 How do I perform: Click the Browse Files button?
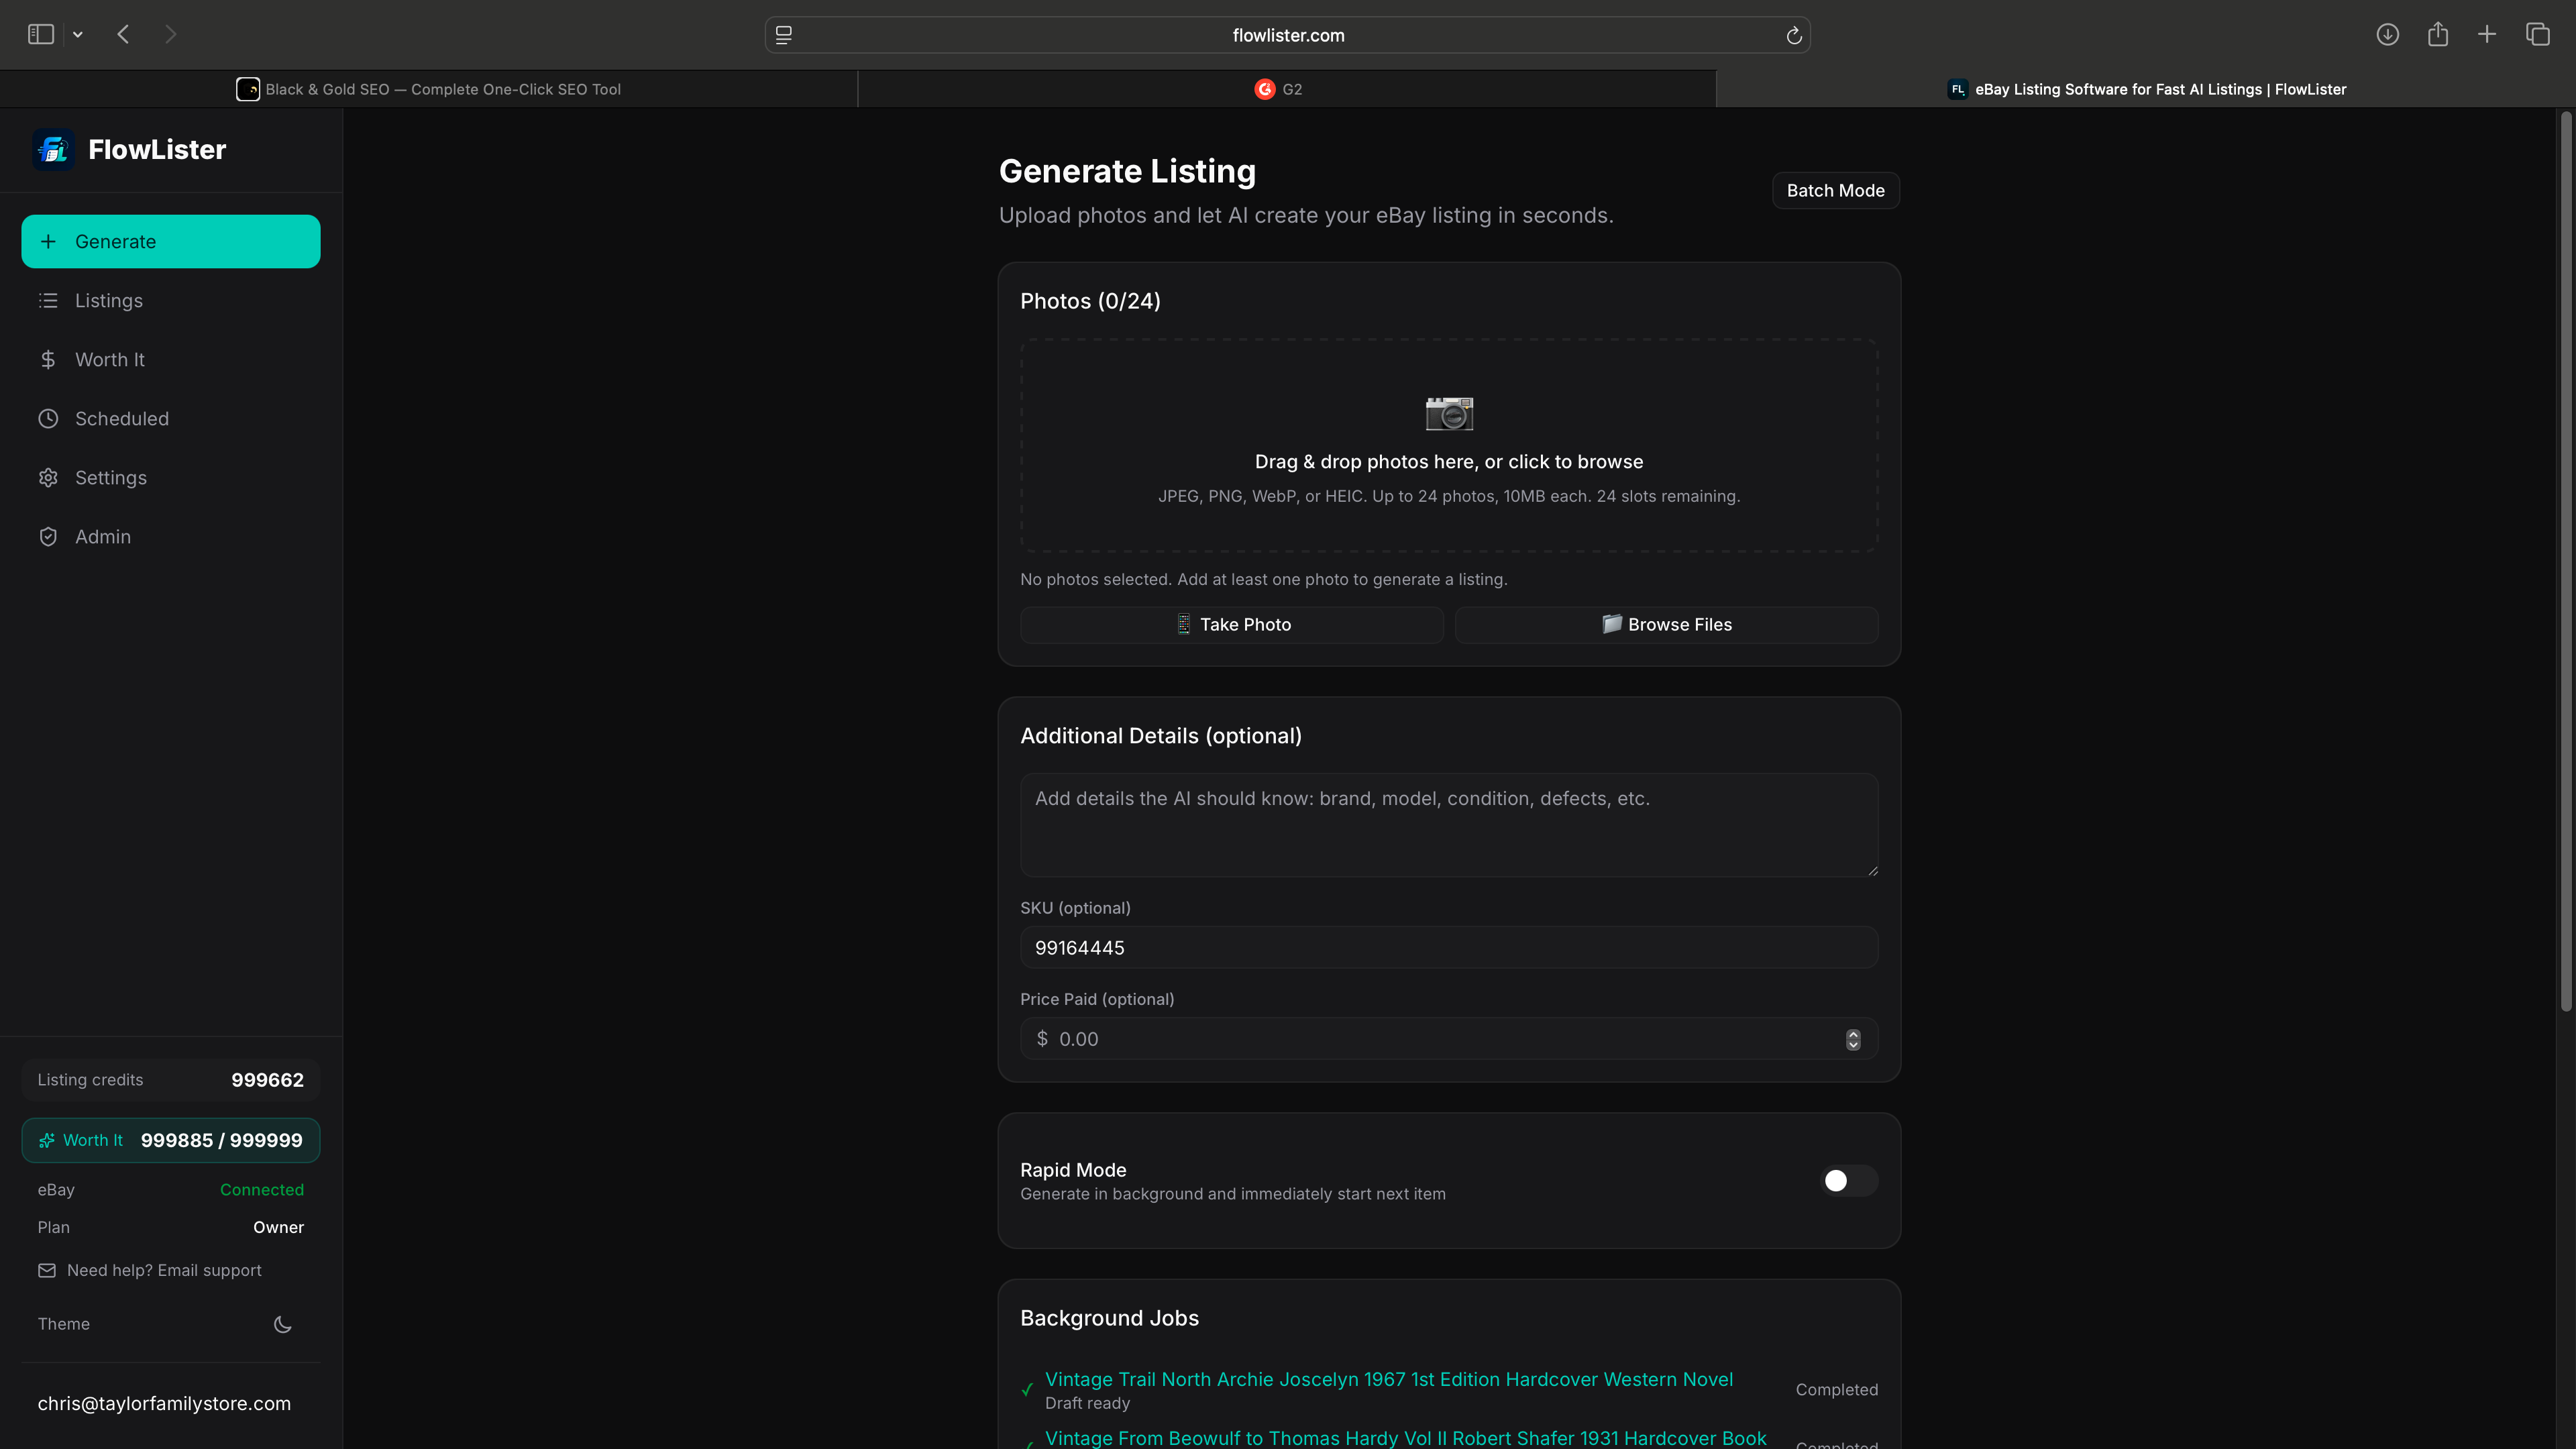click(x=1666, y=625)
